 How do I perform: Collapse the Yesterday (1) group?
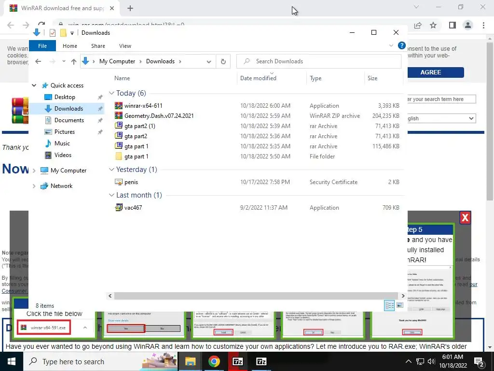tap(111, 170)
